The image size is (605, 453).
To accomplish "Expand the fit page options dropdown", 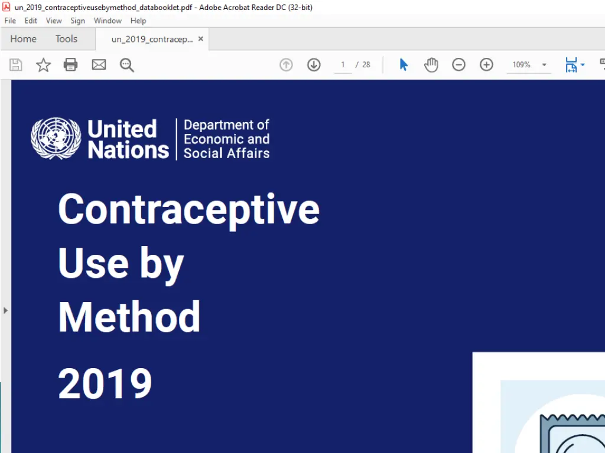I will [583, 65].
